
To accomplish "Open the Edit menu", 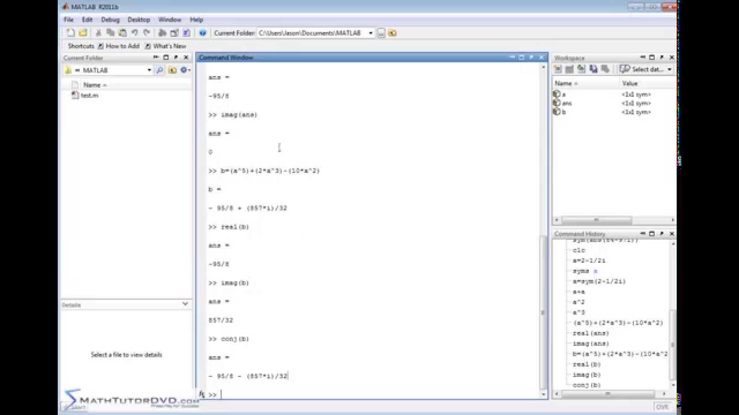I will point(87,20).
